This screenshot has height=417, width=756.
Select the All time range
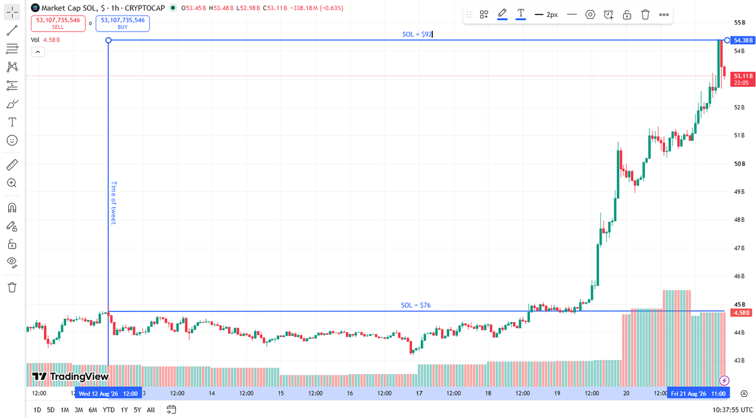tap(151, 409)
